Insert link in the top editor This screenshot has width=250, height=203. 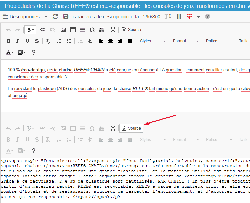coord(43,30)
